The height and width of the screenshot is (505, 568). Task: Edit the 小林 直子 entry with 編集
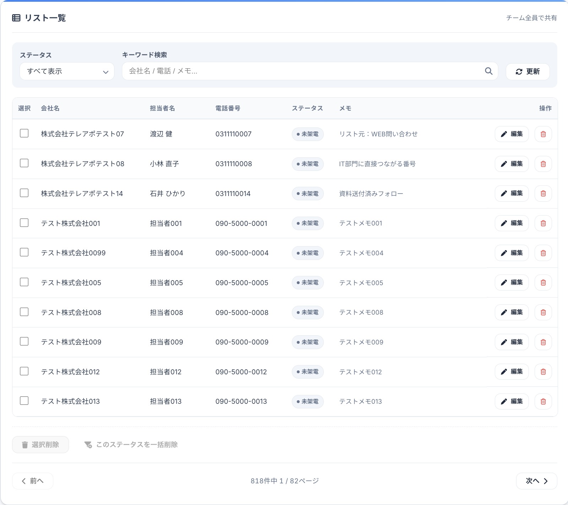[x=511, y=164]
